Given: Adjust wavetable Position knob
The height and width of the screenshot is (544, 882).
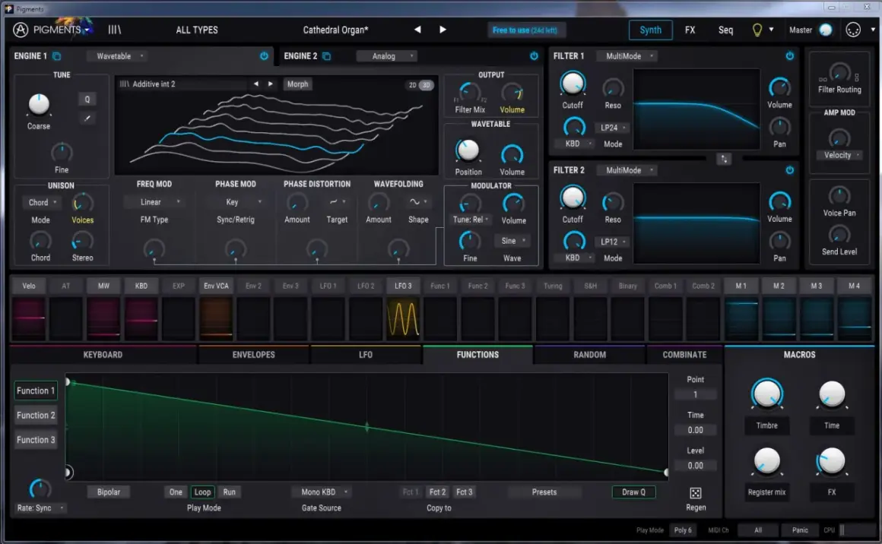Looking at the screenshot, I should pos(468,150).
